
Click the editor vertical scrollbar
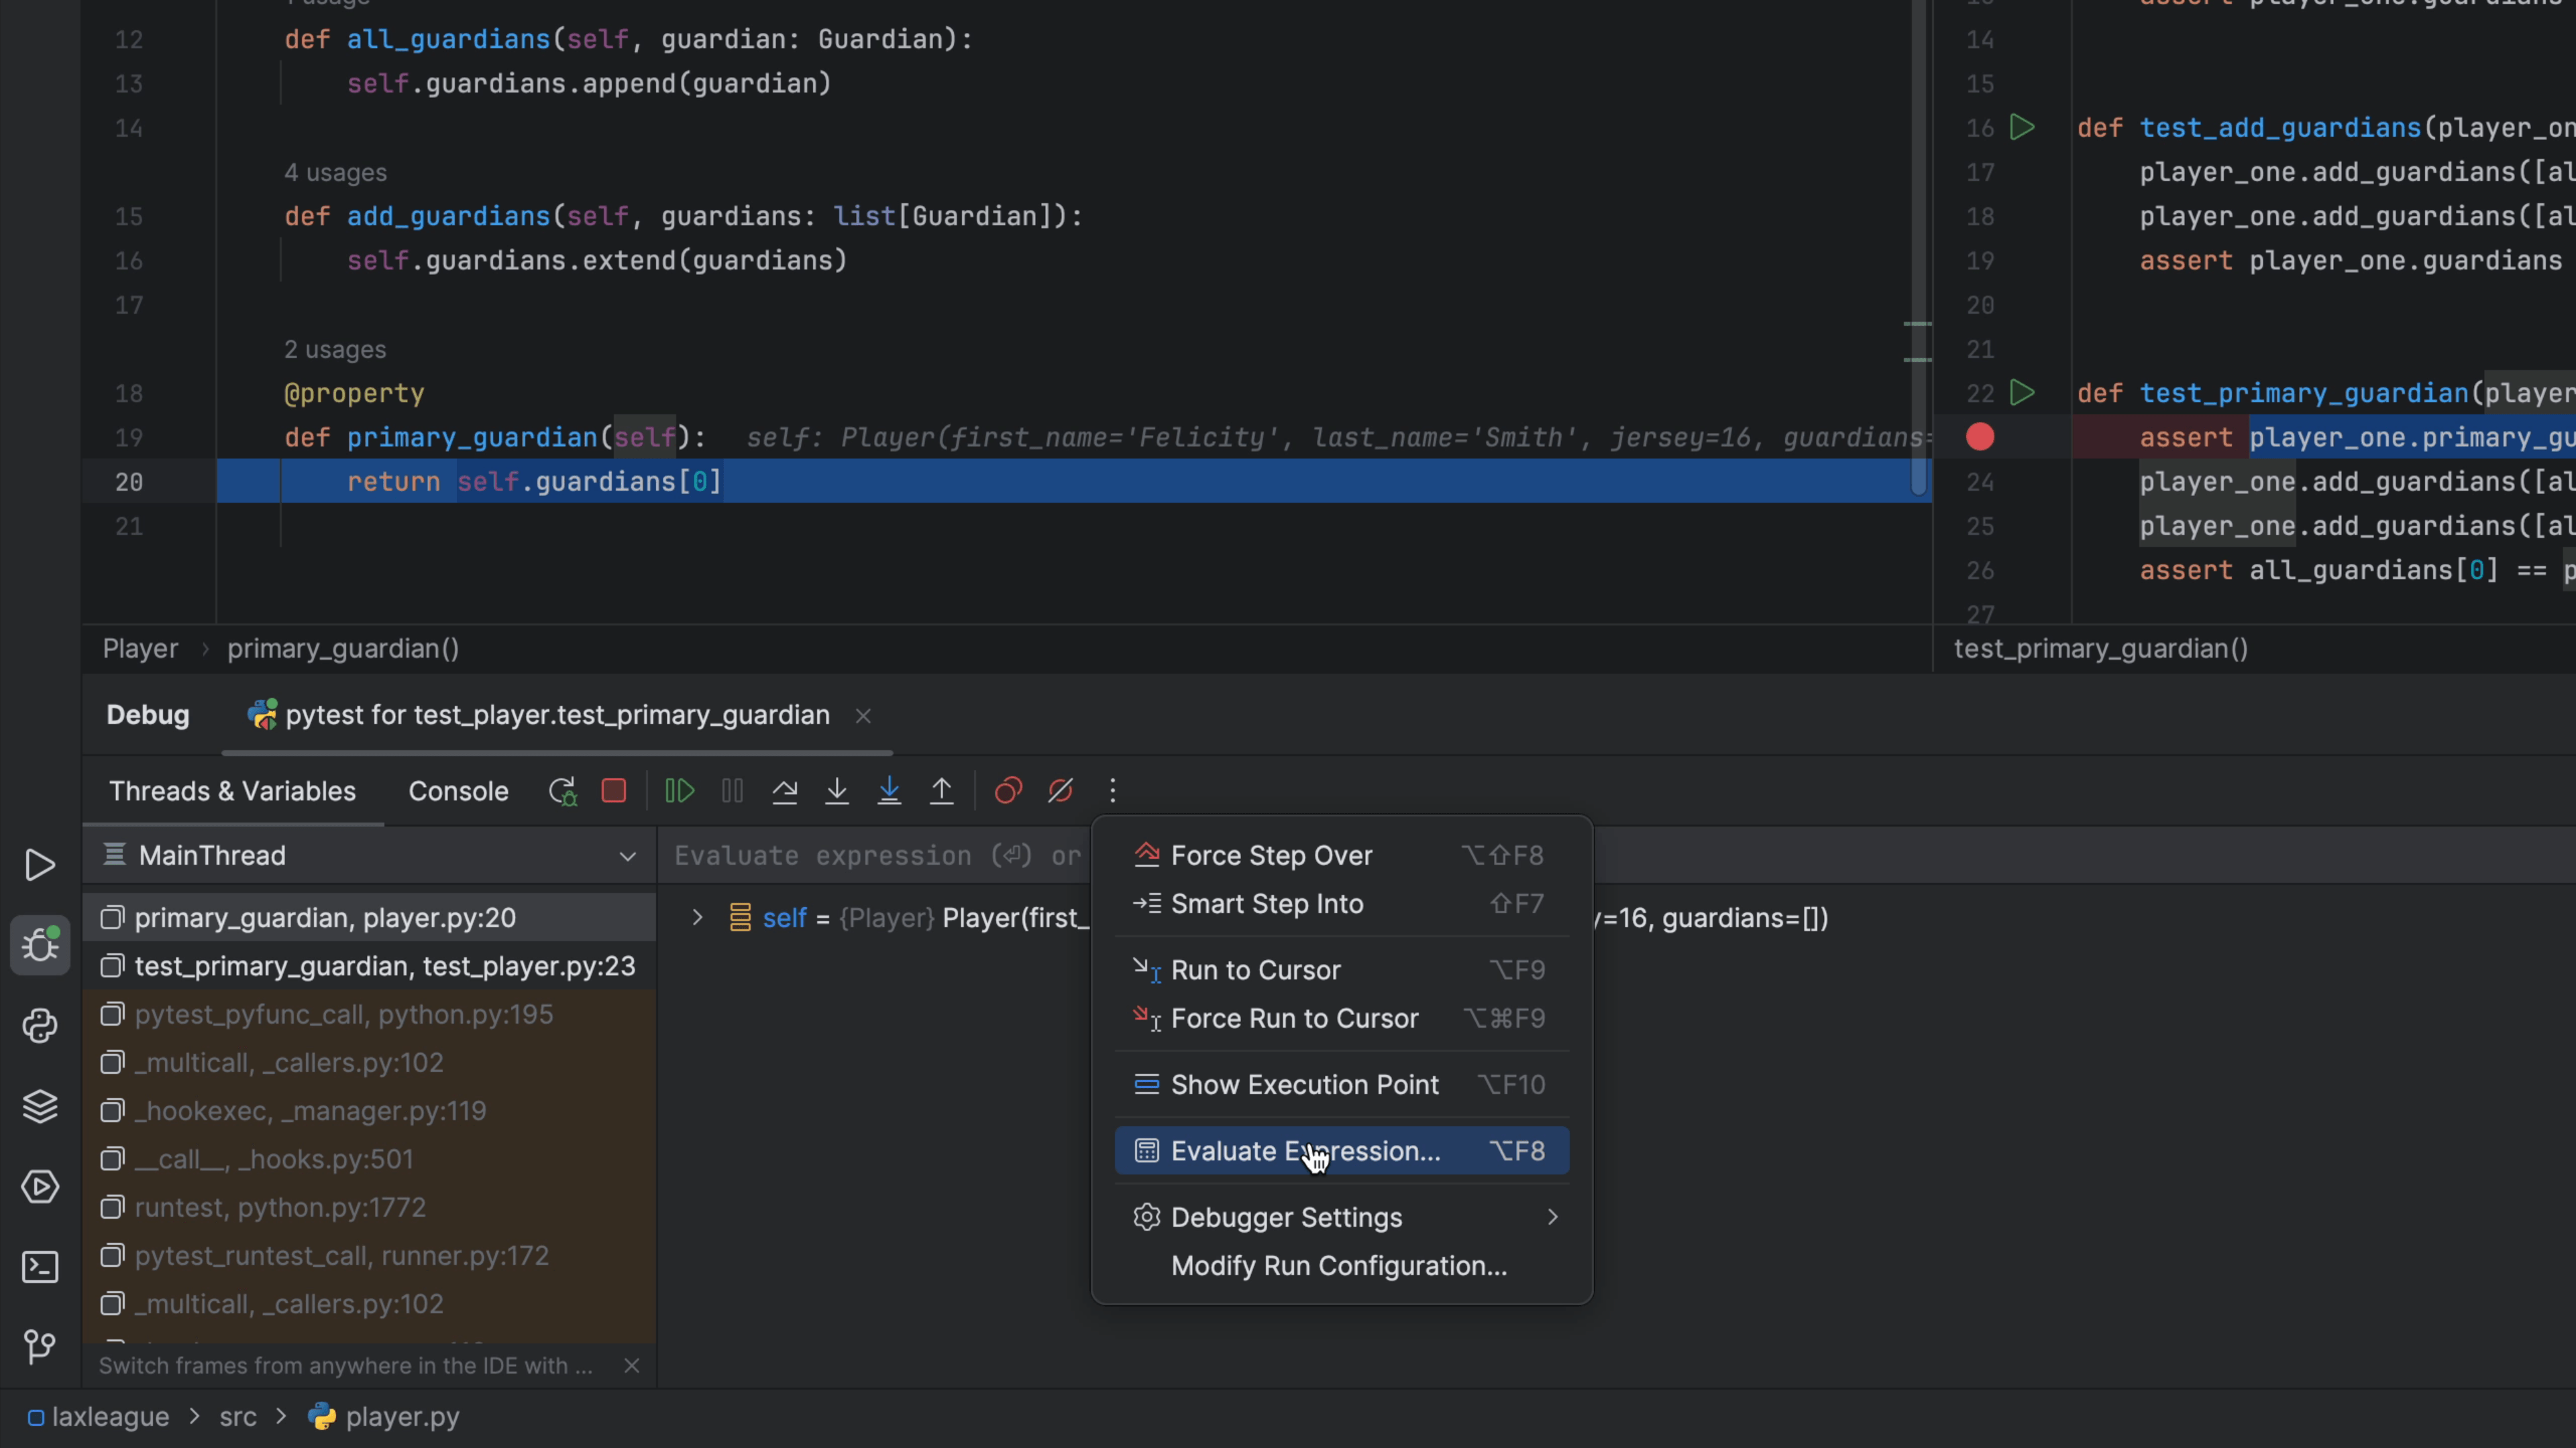click(x=1918, y=240)
